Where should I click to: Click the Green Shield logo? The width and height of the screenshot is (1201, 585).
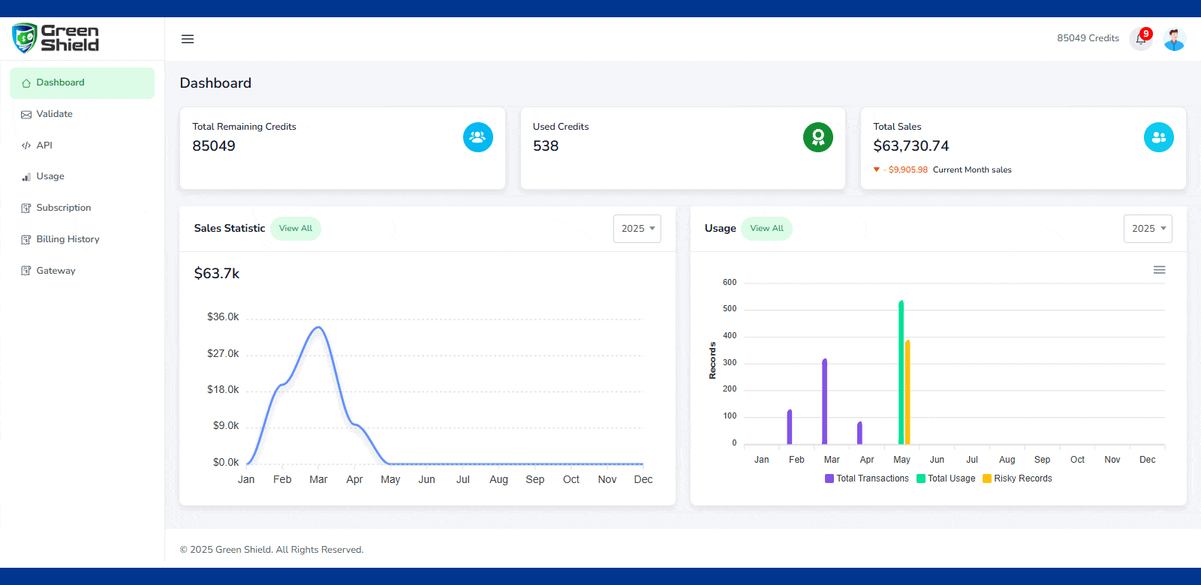coord(56,38)
